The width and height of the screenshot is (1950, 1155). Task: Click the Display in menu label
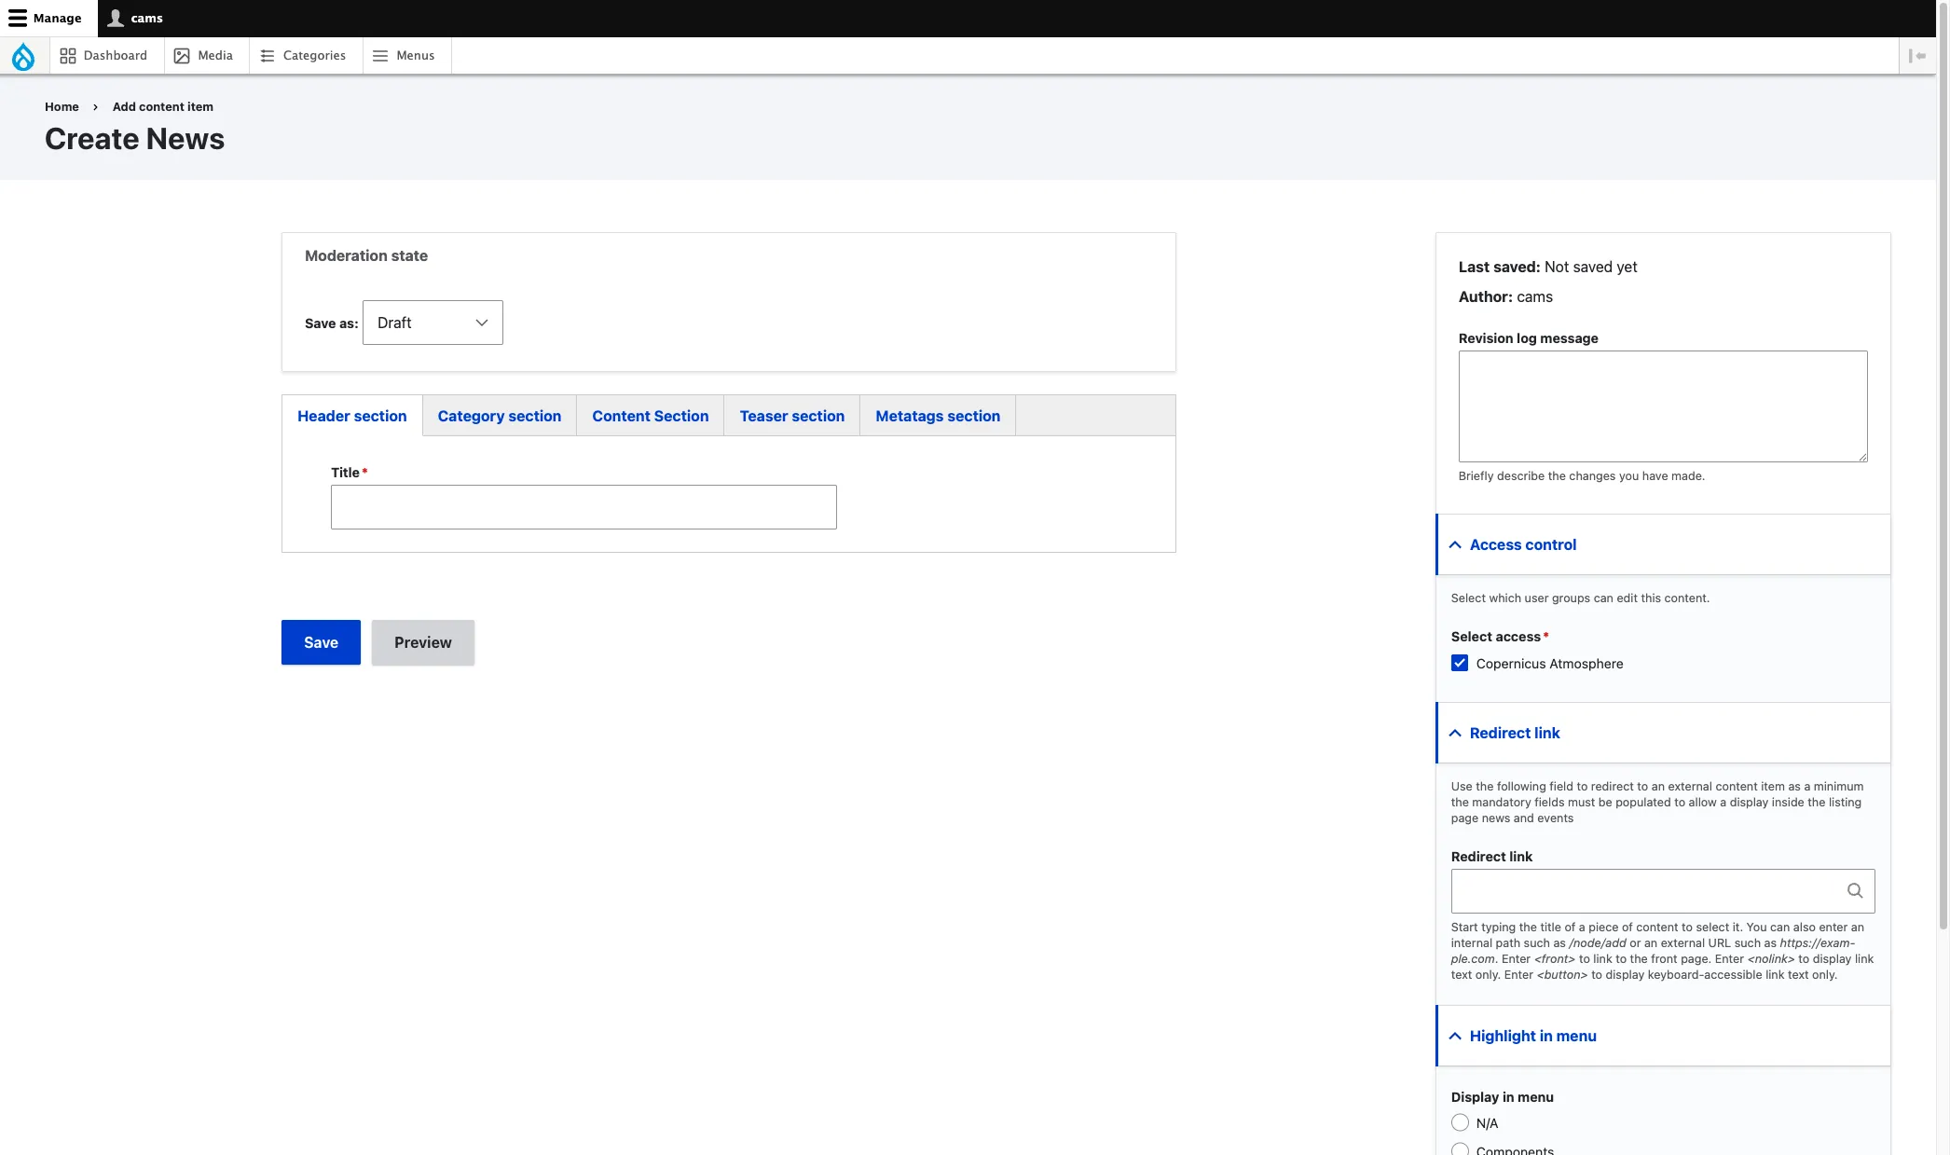(1503, 1097)
